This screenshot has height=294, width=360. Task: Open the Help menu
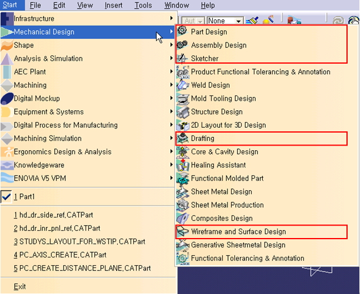208,5
